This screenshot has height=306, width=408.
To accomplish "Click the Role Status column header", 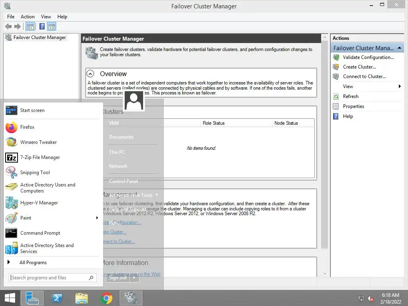I will pos(236,123).
